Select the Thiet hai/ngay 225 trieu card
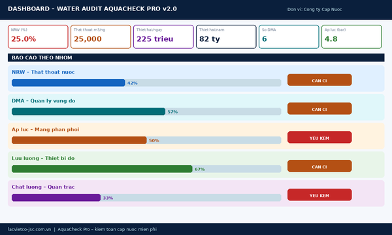 [x=163, y=37]
